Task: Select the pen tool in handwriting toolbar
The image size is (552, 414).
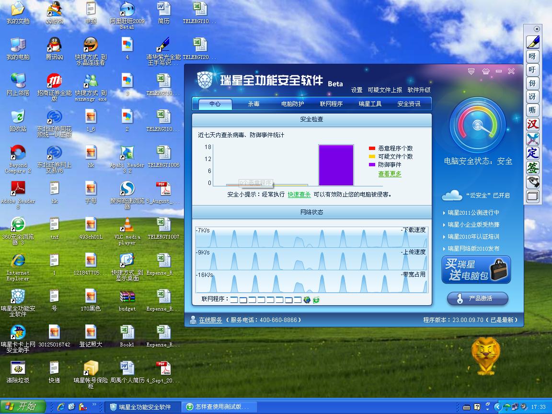Action: (x=533, y=42)
